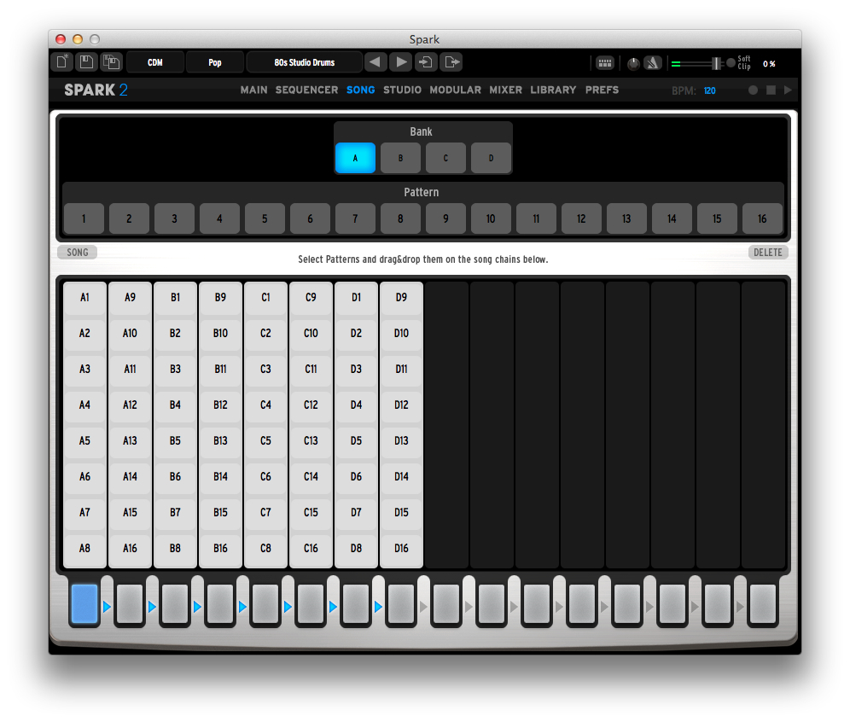Open the PREFS tab
Viewport: 850px width, 722px height.
click(x=602, y=90)
